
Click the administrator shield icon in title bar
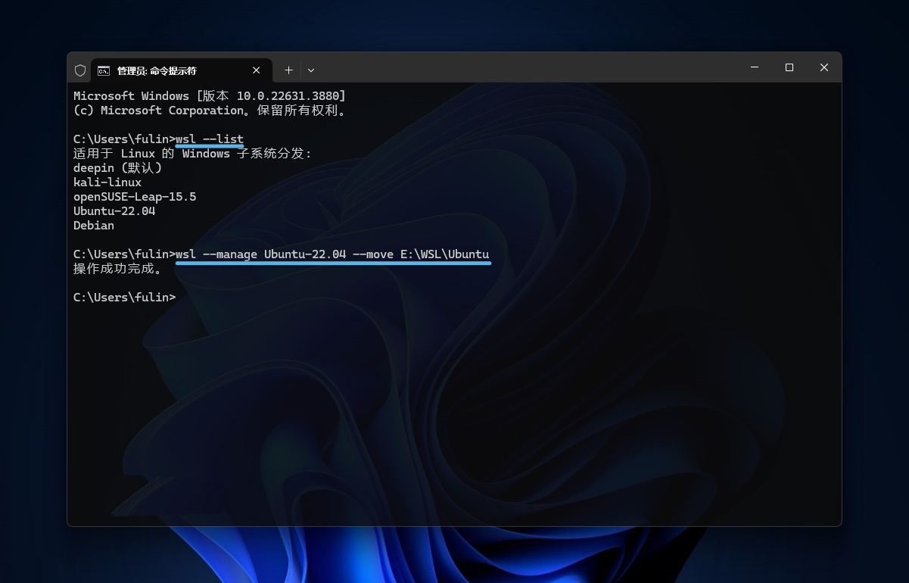(x=80, y=70)
